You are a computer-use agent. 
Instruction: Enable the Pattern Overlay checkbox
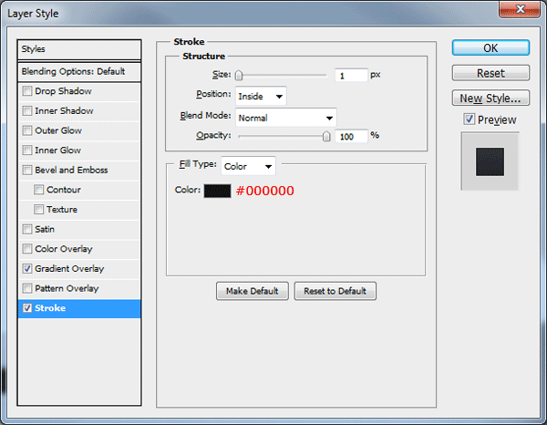(x=27, y=288)
